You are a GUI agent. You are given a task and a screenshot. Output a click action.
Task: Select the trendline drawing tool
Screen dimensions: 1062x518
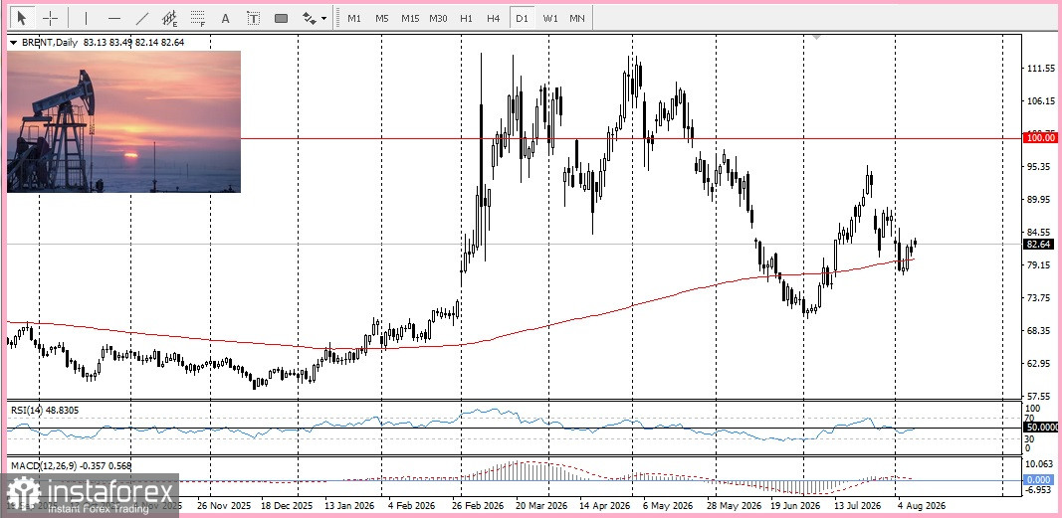(142, 18)
